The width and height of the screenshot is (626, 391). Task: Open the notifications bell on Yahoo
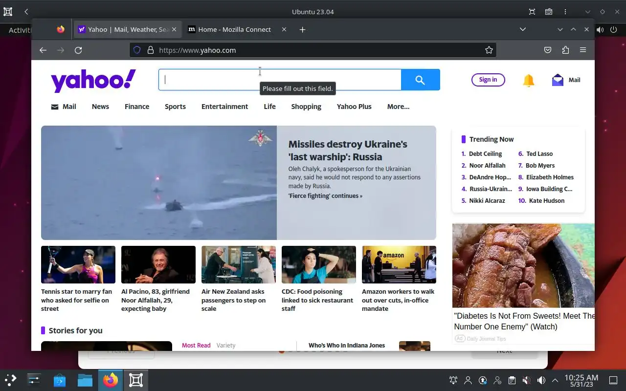click(x=529, y=80)
